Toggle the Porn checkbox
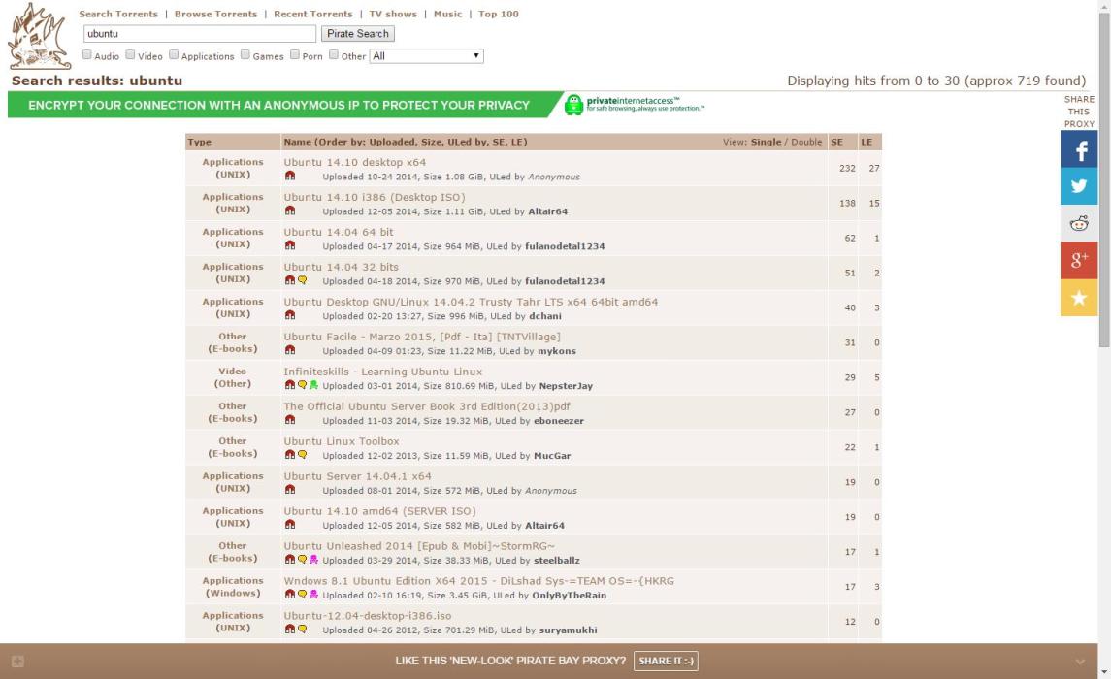 pyautogui.click(x=295, y=54)
